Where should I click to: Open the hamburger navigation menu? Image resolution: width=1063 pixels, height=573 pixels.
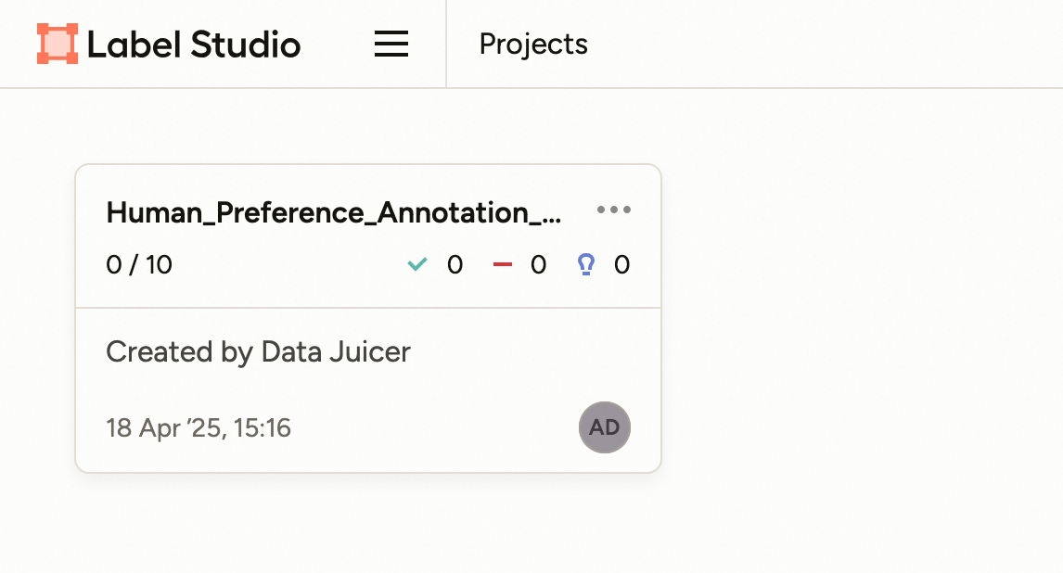[391, 44]
